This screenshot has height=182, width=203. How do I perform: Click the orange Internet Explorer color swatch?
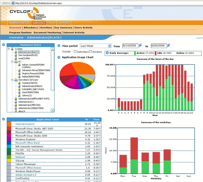(x=9, y=124)
